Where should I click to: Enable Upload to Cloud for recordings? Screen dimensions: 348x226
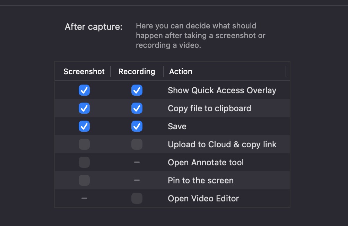(x=137, y=144)
